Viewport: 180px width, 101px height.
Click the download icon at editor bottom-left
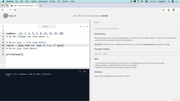[3, 66]
